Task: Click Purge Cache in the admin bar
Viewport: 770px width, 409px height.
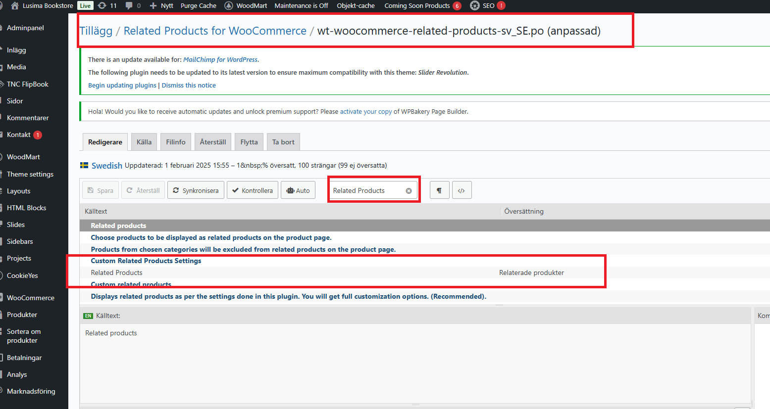Action: [x=199, y=6]
